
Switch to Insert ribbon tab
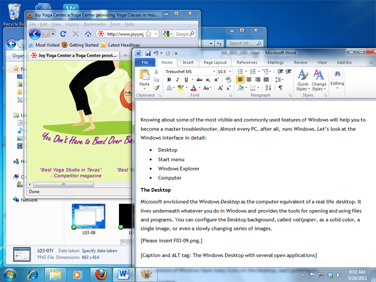click(188, 63)
